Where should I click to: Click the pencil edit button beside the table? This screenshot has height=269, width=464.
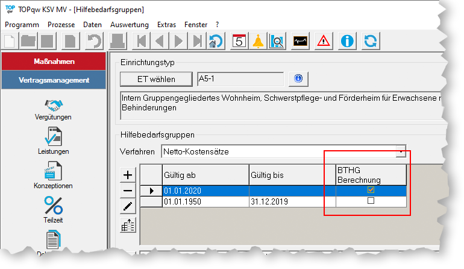128,207
